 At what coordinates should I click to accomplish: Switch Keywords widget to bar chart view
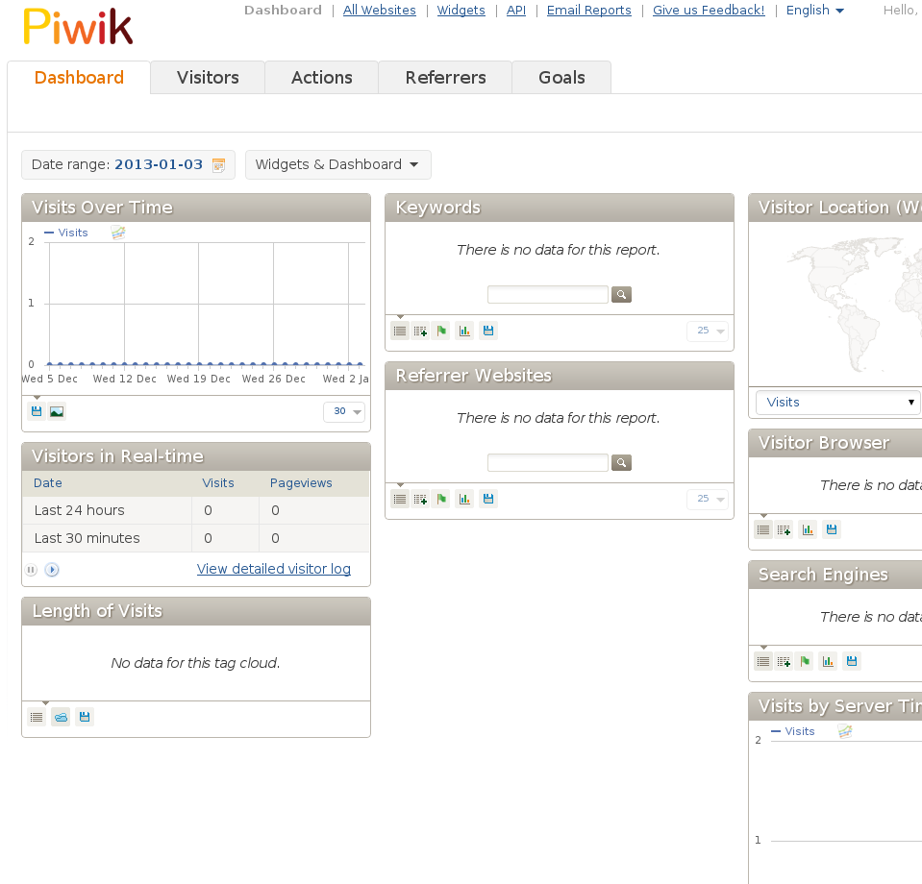[464, 331]
